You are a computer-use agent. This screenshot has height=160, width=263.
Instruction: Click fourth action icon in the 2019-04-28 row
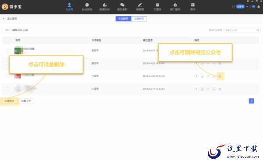point(214,63)
